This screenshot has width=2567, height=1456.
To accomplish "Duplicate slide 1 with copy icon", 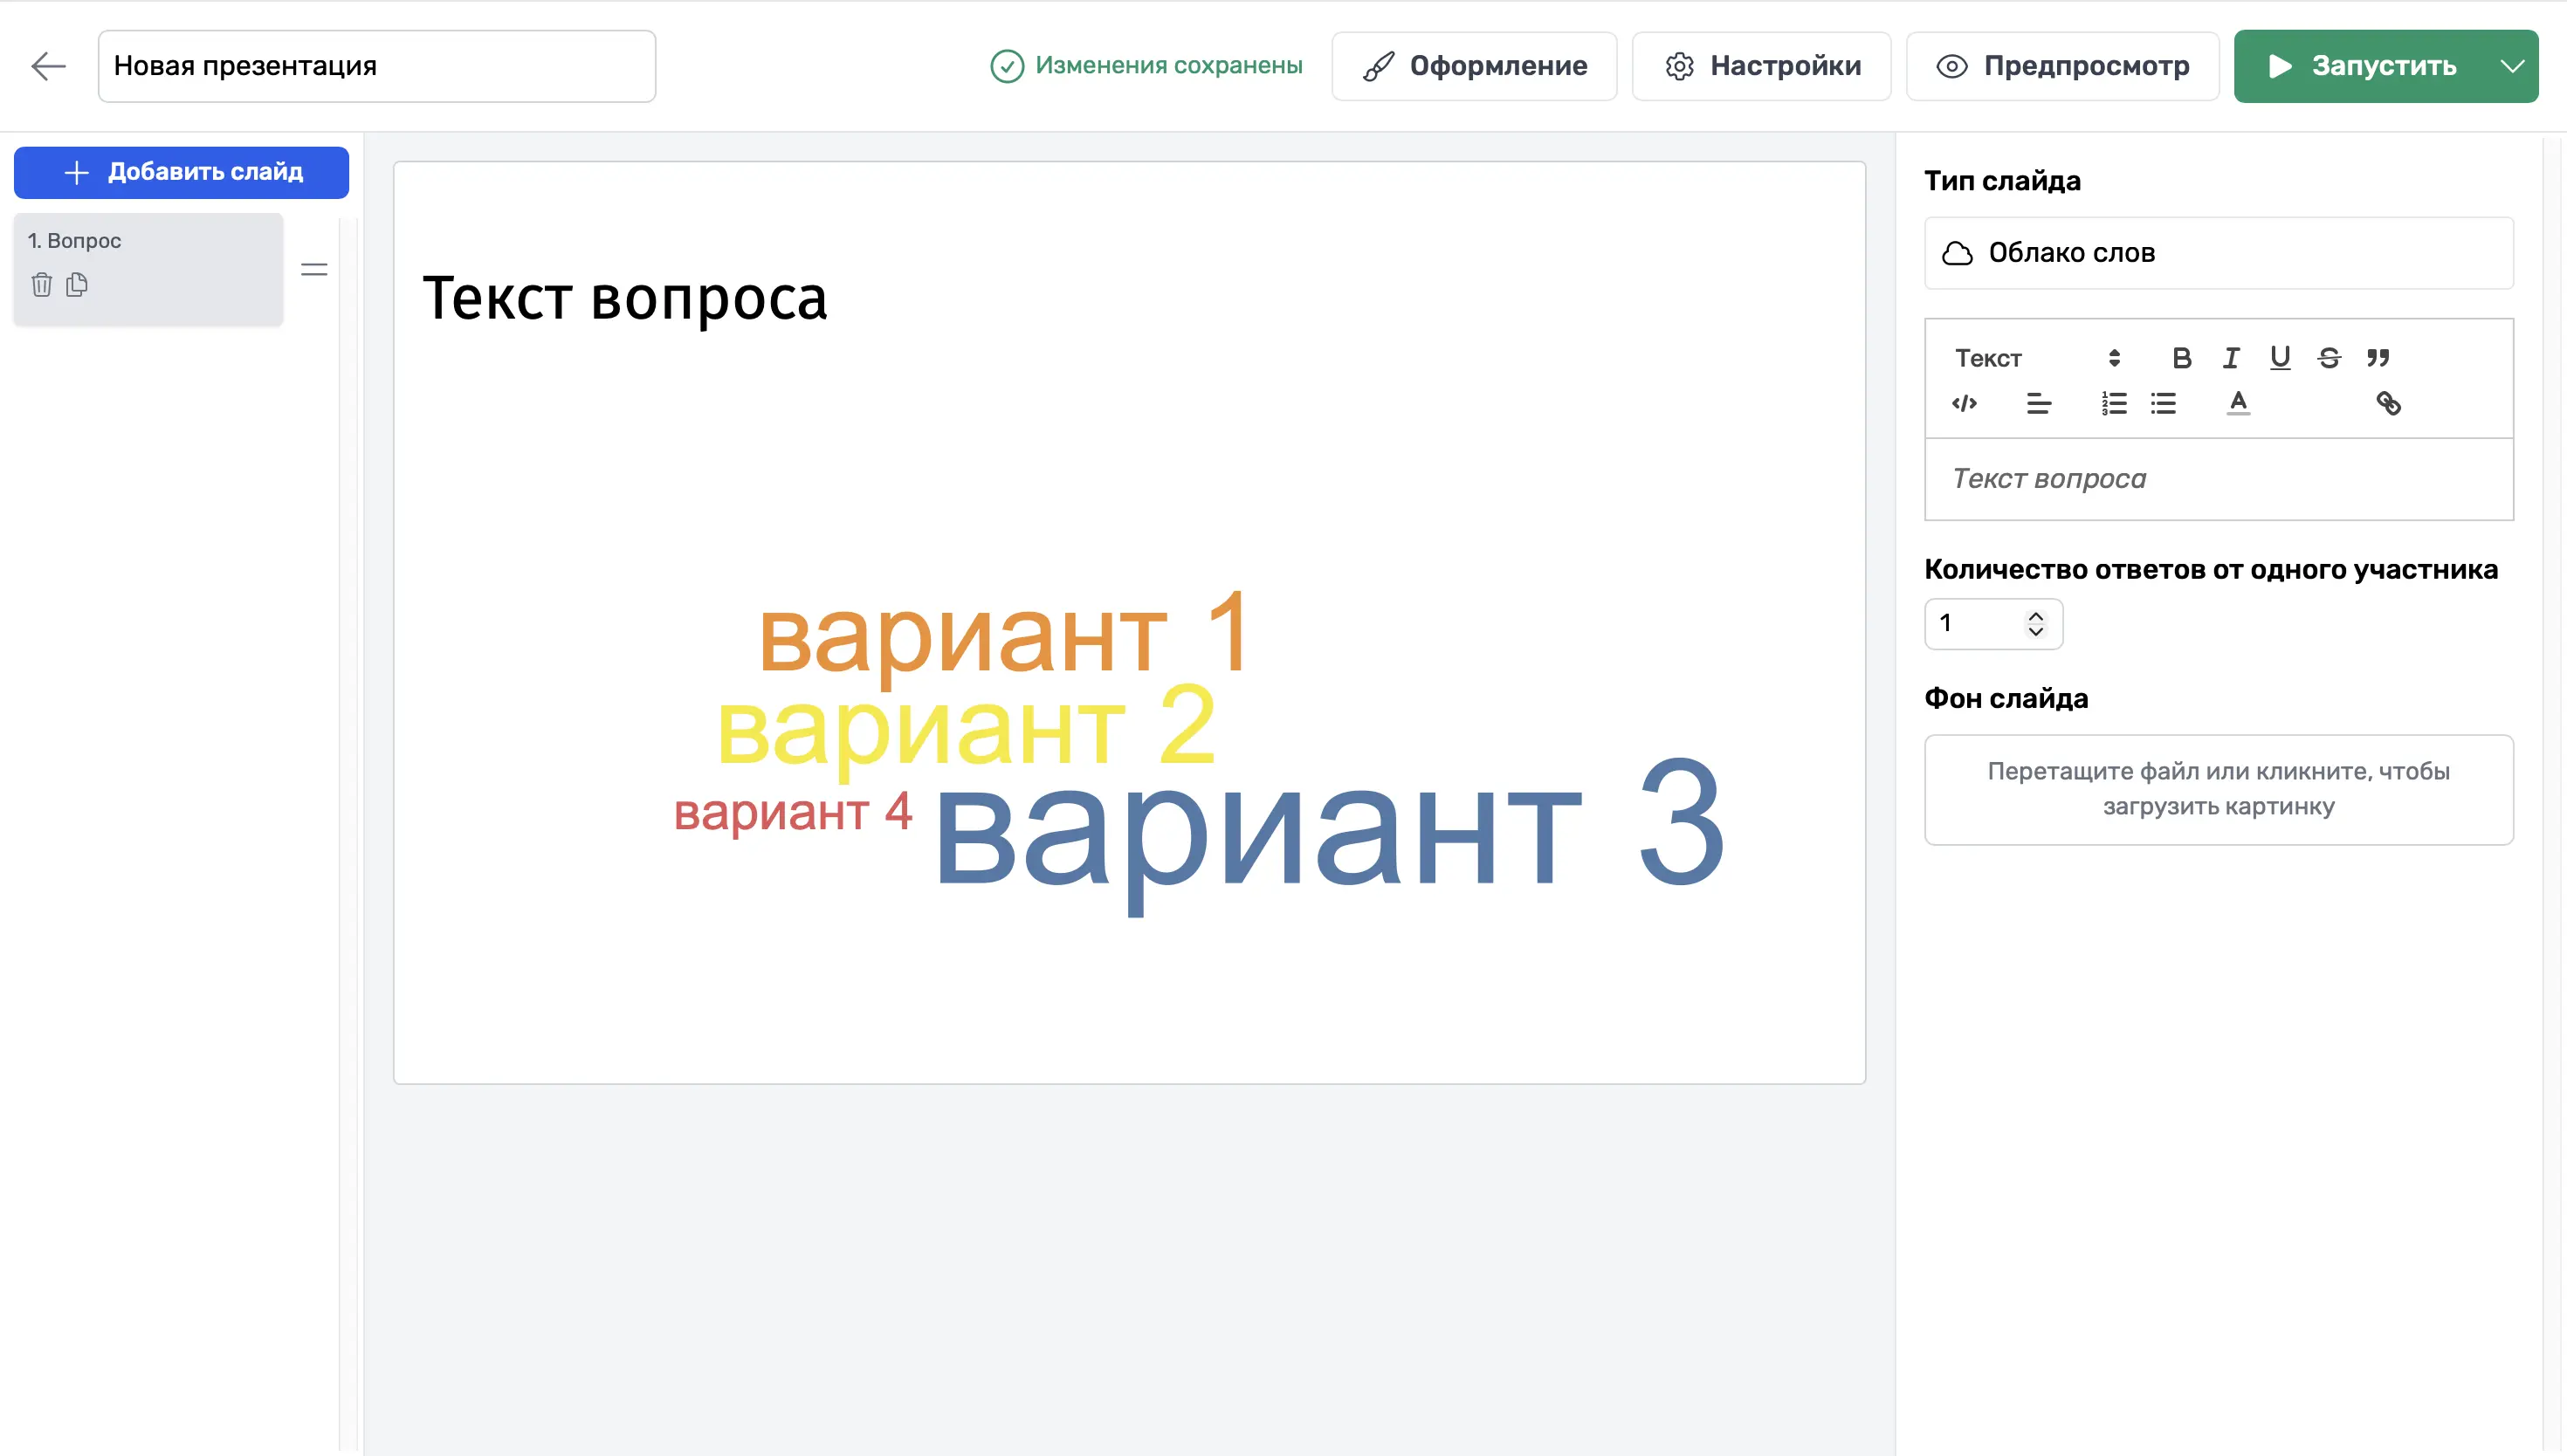I will (x=77, y=285).
